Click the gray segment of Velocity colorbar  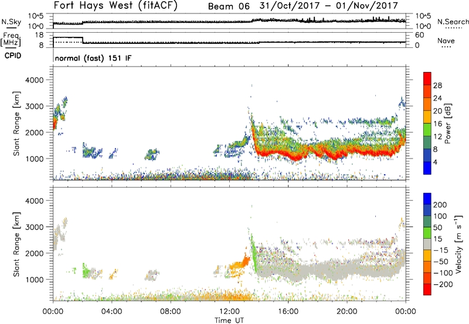pyautogui.click(x=427, y=244)
